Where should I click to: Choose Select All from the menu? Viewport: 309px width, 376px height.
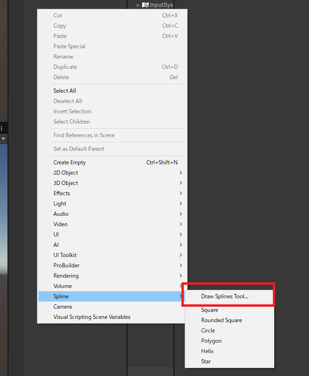click(65, 91)
